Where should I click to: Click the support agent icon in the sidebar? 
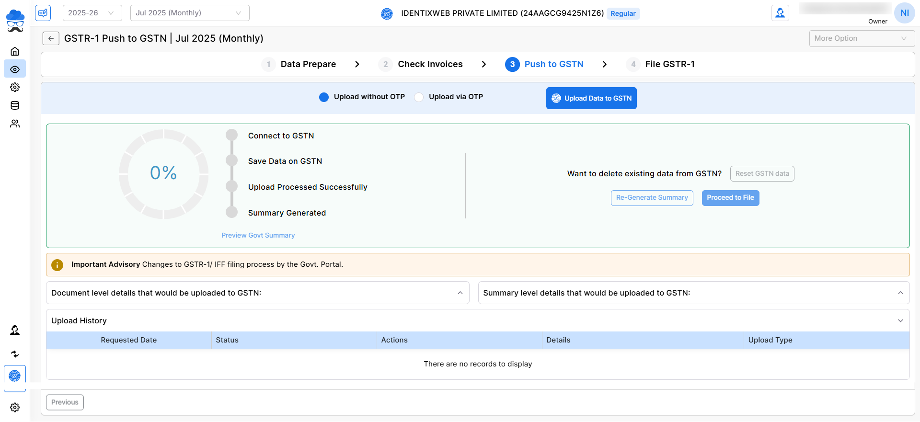pyautogui.click(x=15, y=330)
